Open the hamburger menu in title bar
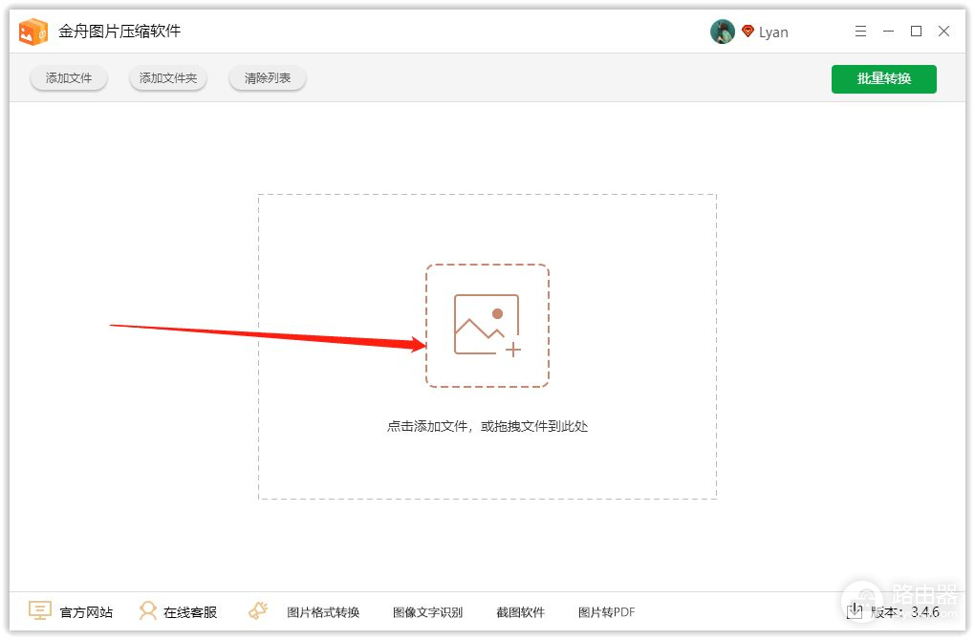Image resolution: width=975 pixels, height=640 pixels. coord(860,32)
